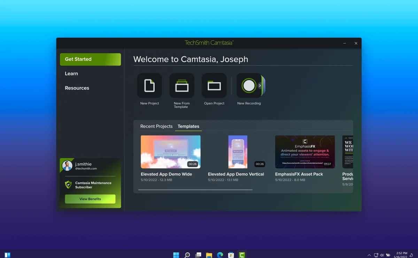
Task: Select the Get Started sidebar item
Action: click(90, 59)
